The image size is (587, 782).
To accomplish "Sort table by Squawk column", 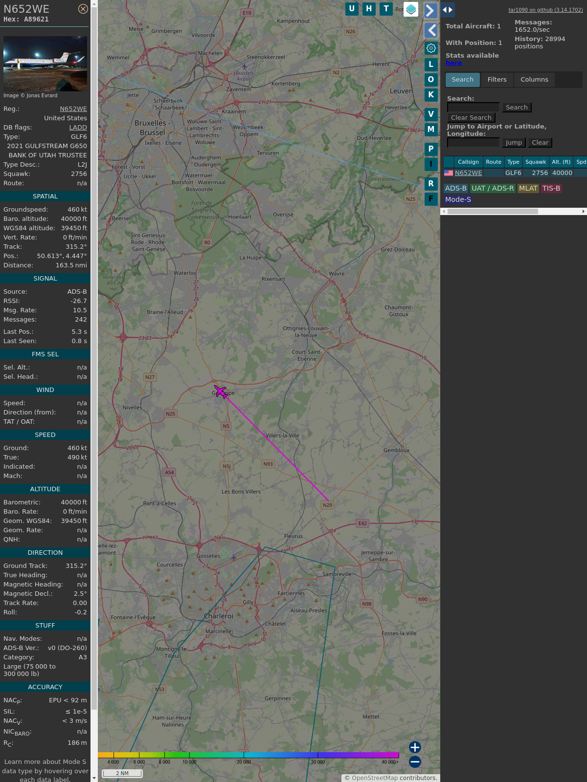I will click(x=536, y=162).
